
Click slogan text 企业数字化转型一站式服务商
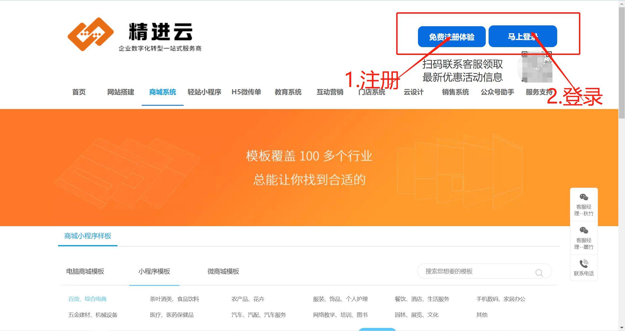160,49
